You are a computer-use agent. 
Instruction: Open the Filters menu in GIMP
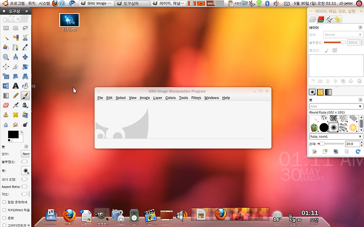[x=196, y=98]
